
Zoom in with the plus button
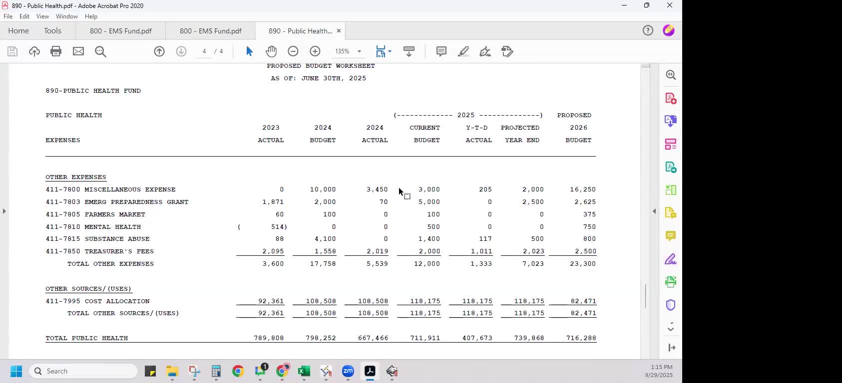coord(315,51)
